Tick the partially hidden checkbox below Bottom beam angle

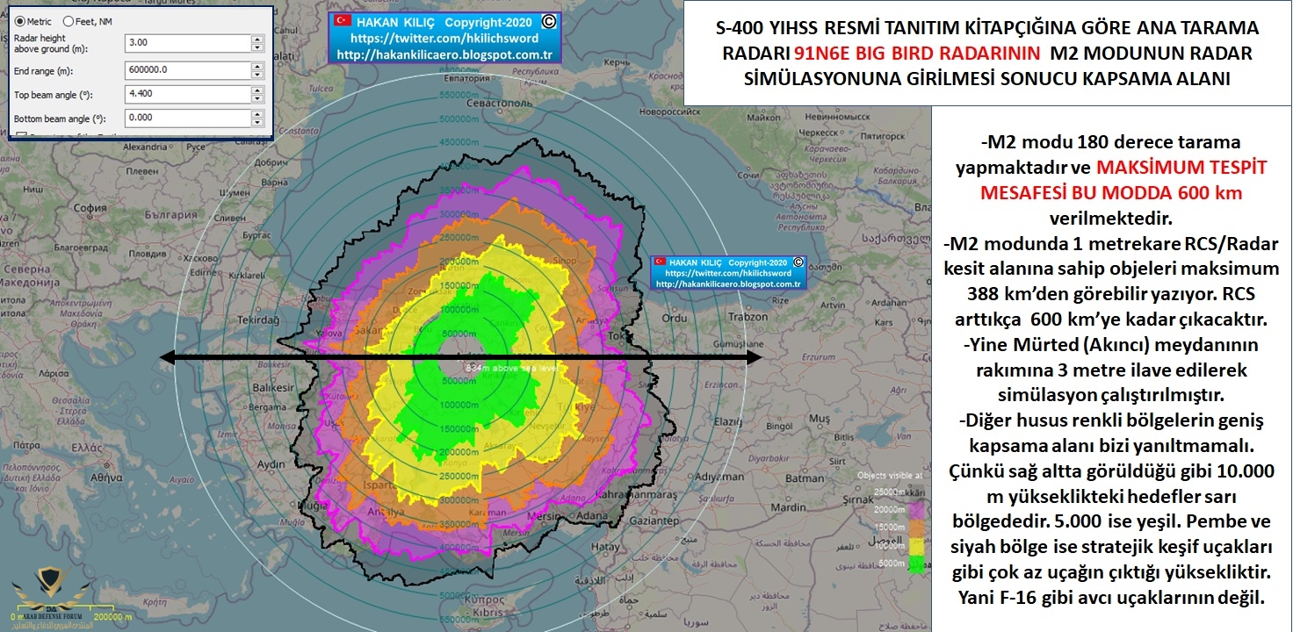(21, 136)
